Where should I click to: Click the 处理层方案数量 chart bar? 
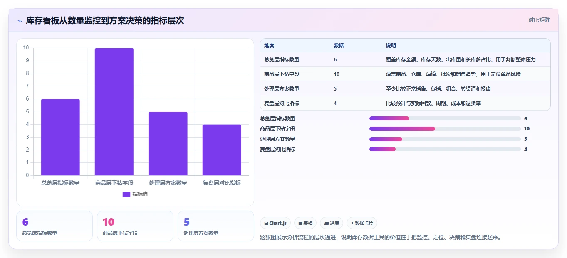(168, 144)
